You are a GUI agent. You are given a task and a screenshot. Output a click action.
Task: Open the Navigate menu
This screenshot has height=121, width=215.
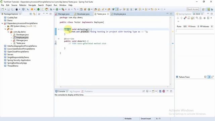coord(32,5)
